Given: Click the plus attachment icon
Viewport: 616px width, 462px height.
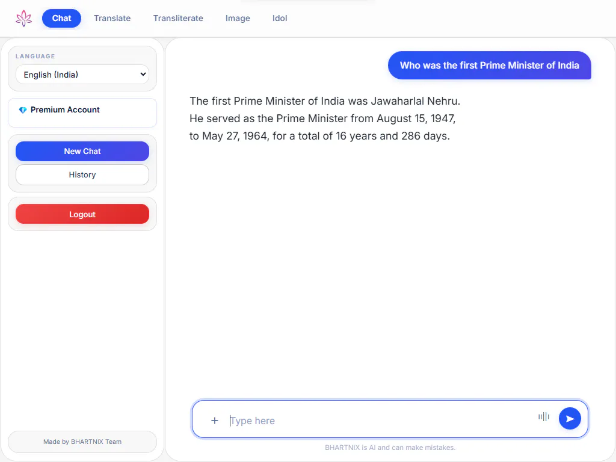Looking at the screenshot, I should click(x=215, y=420).
